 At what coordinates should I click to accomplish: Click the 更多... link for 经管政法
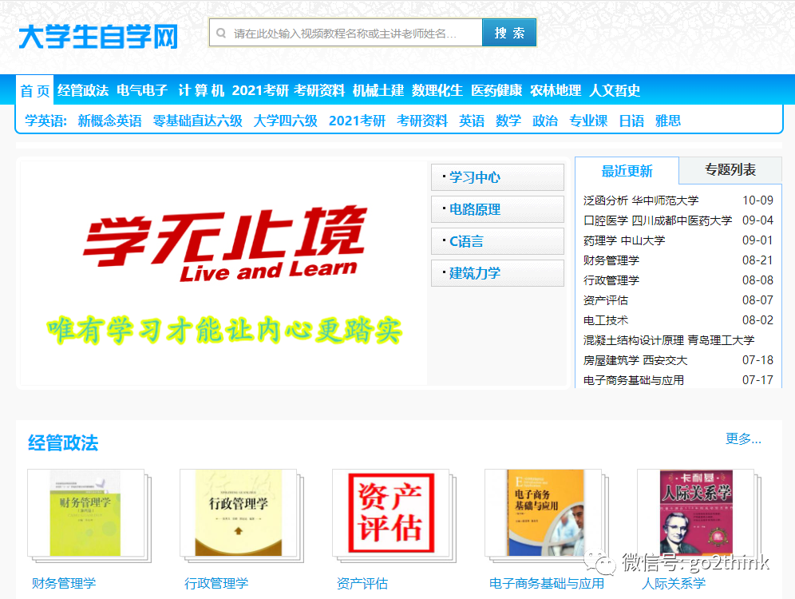(x=742, y=440)
